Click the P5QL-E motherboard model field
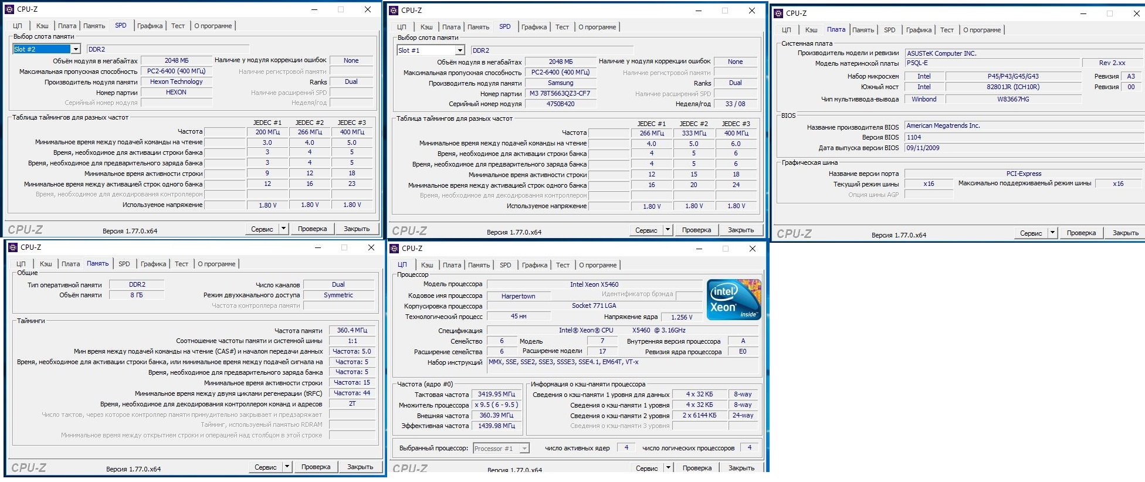This screenshot has width=1145, height=482. pos(993,63)
